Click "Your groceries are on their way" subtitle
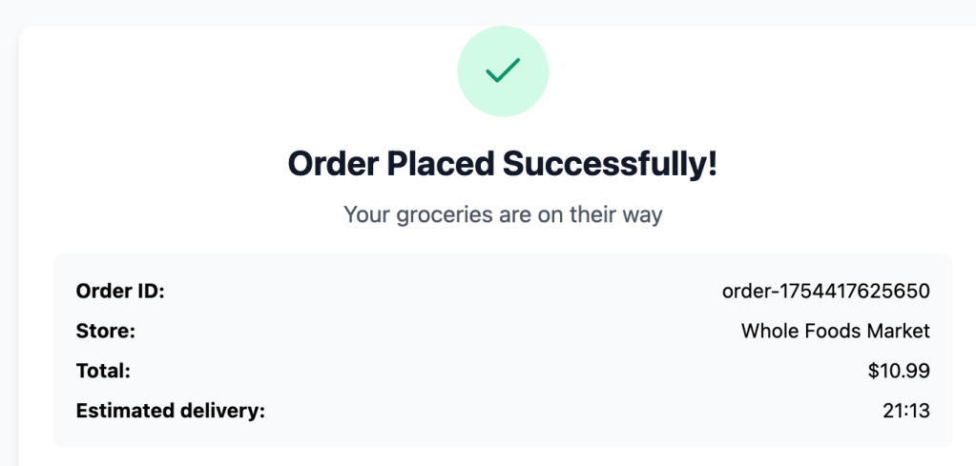 coord(502,214)
